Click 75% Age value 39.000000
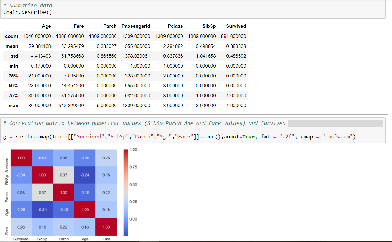Image resolution: width=392 pixels, height=242 pixels. click(40, 96)
